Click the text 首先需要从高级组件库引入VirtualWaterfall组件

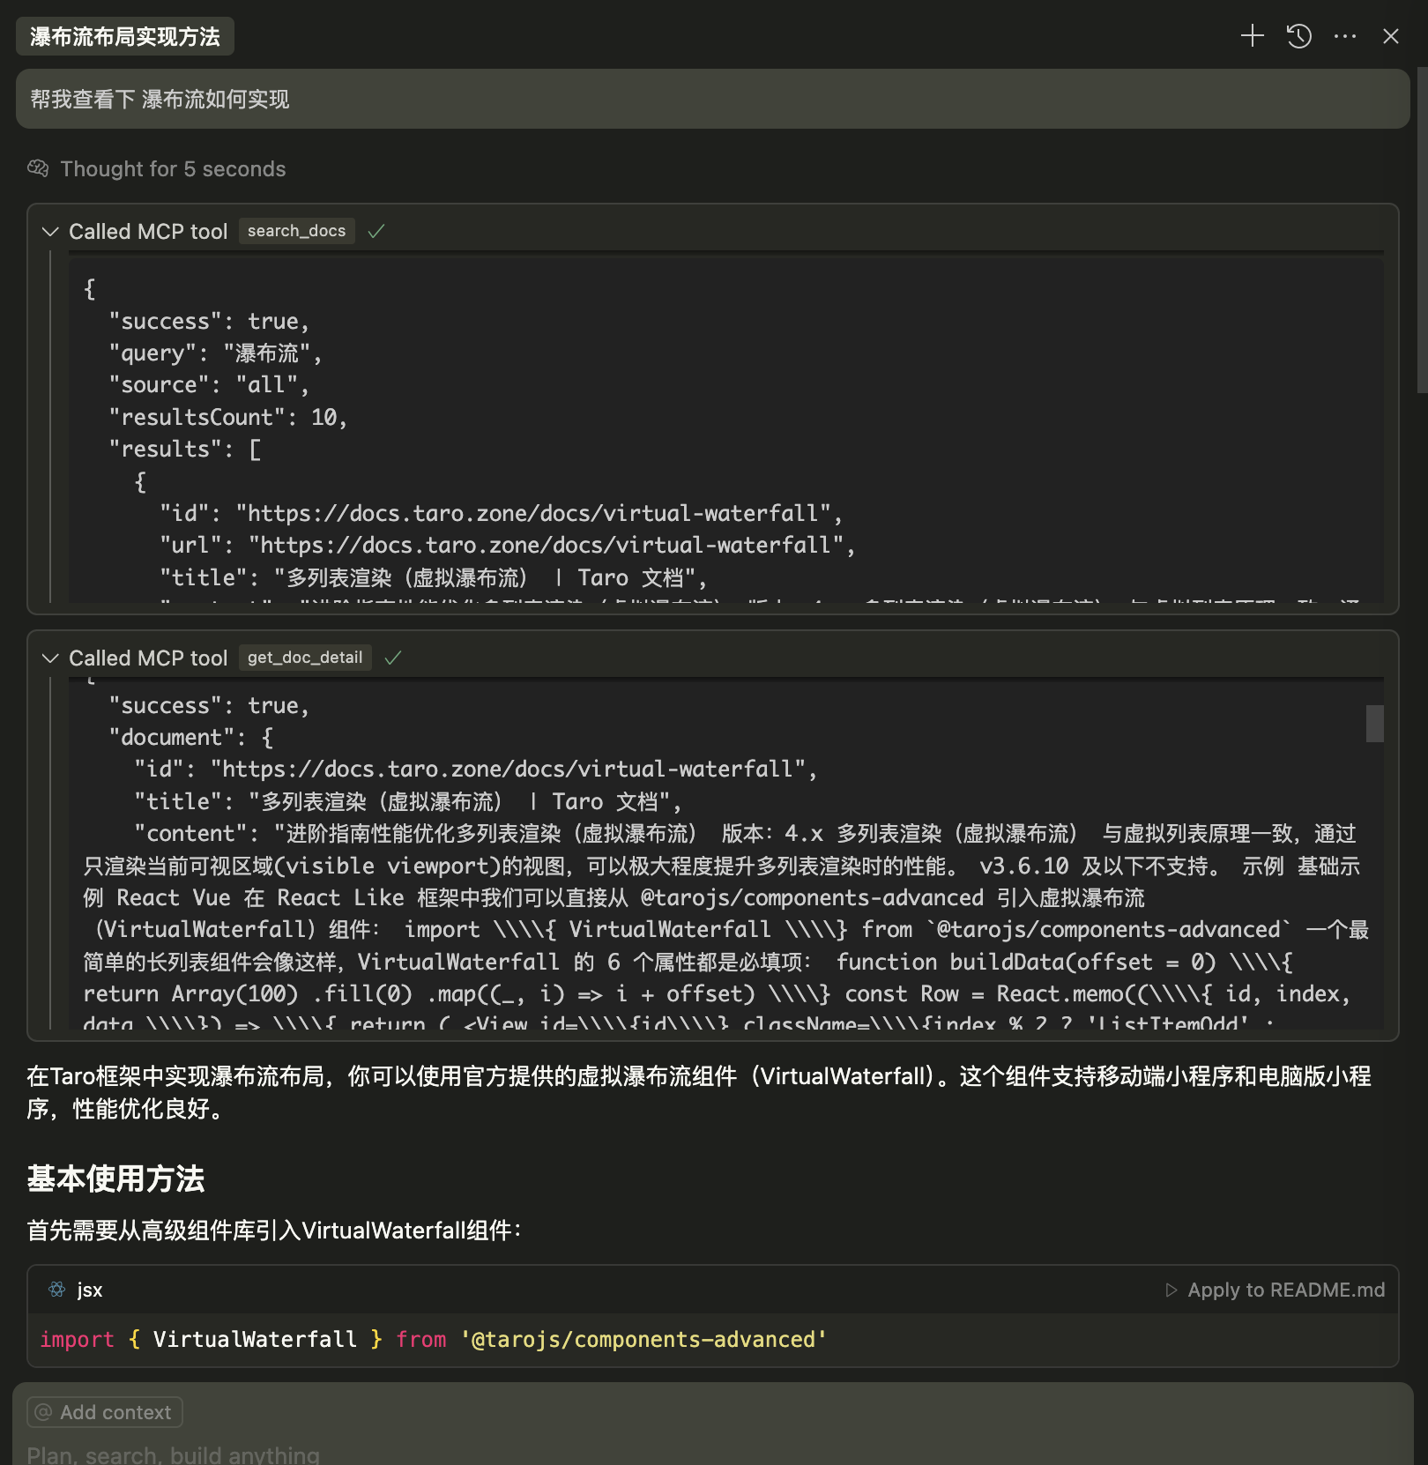[x=274, y=1231]
